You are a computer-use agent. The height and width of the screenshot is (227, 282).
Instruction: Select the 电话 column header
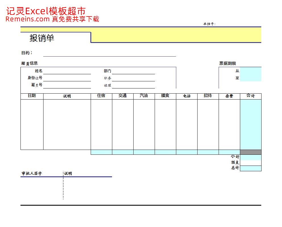pyautogui.click(x=187, y=96)
